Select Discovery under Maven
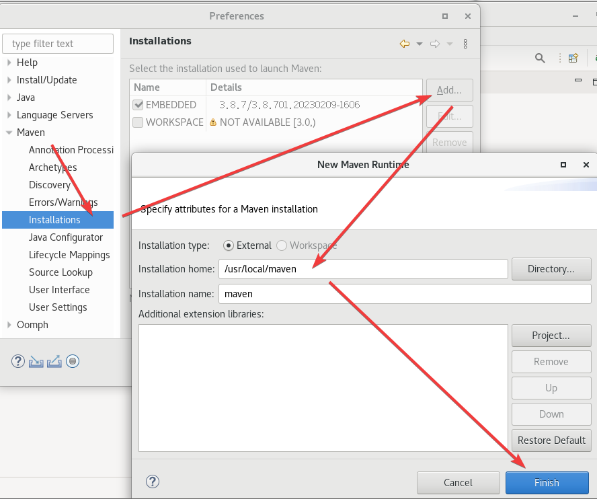The width and height of the screenshot is (597, 499). 50,185
